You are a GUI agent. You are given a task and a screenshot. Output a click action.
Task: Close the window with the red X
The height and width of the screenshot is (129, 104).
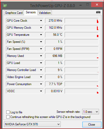[97, 4]
